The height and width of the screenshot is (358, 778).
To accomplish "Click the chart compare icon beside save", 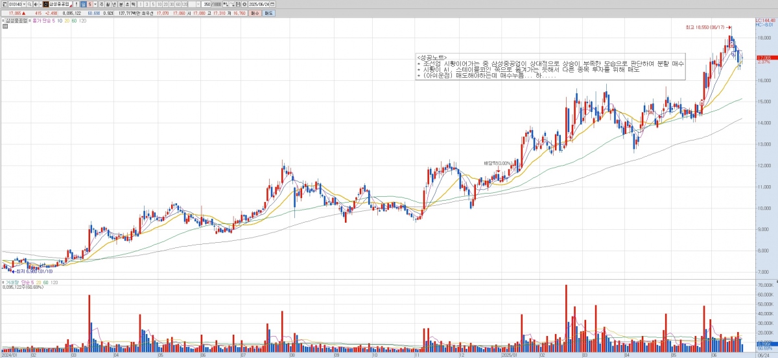I will [231, 4].
